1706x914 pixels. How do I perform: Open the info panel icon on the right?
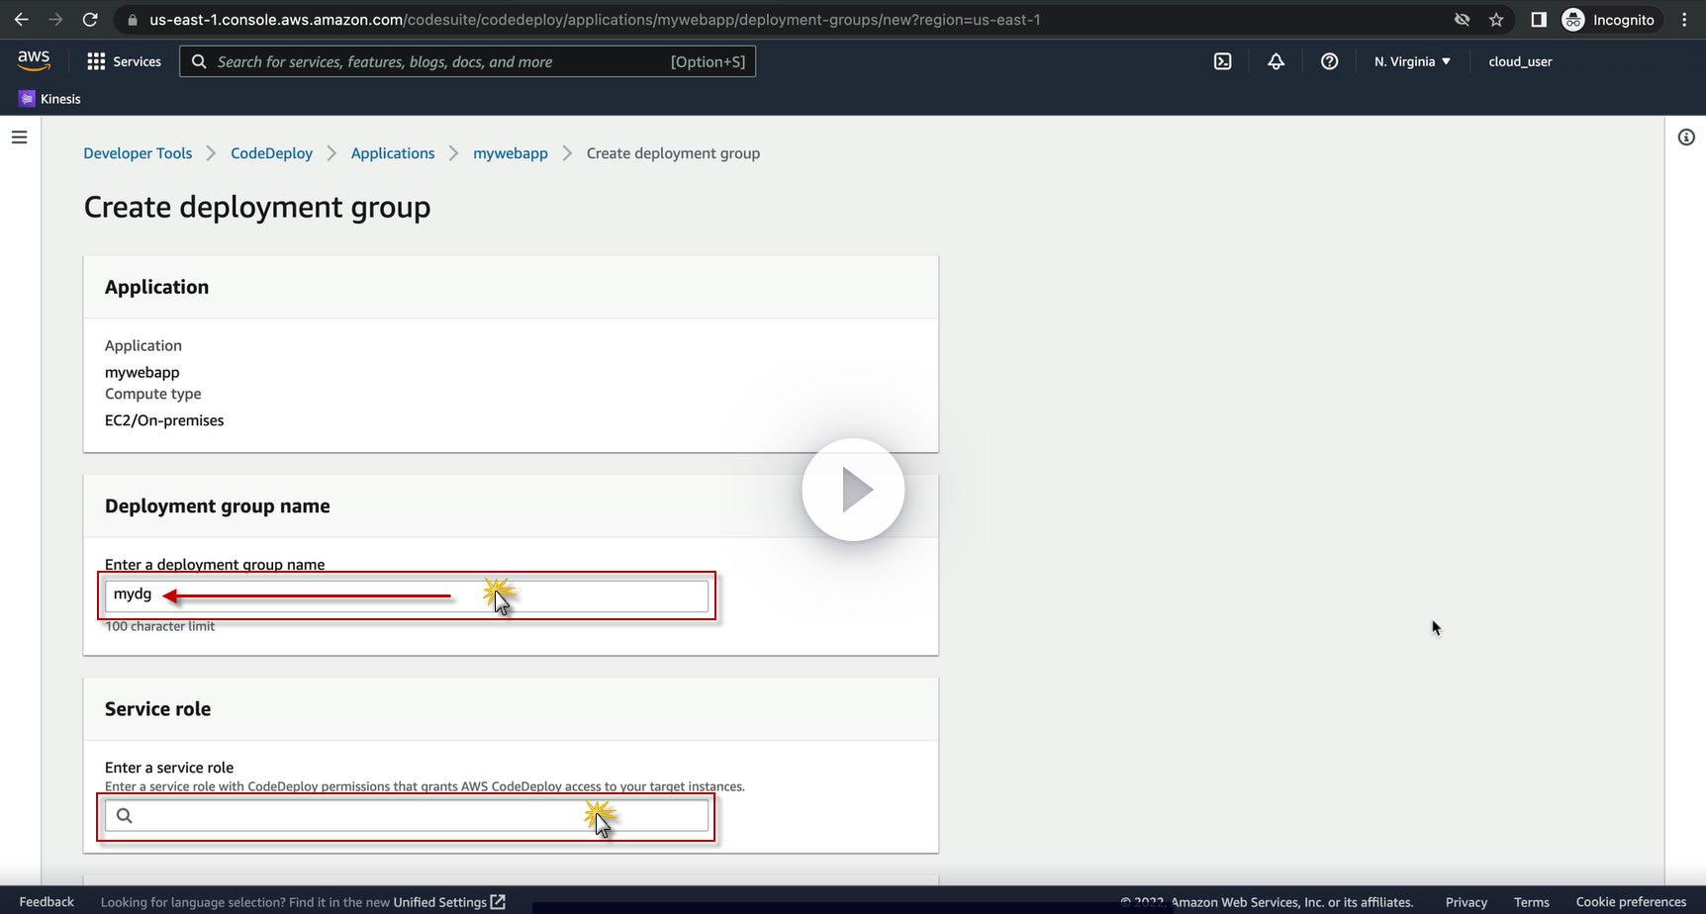(1686, 137)
